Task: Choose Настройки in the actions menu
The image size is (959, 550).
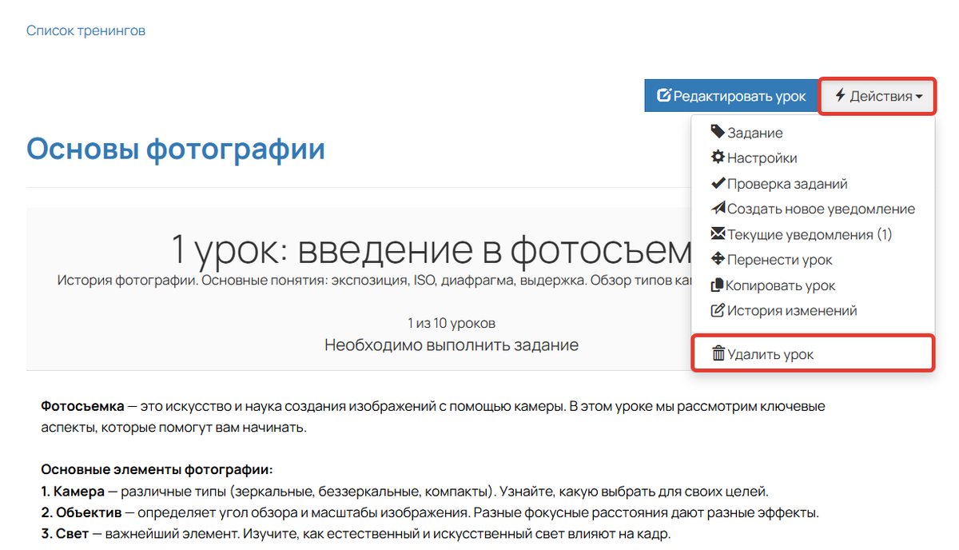Action: 763,157
